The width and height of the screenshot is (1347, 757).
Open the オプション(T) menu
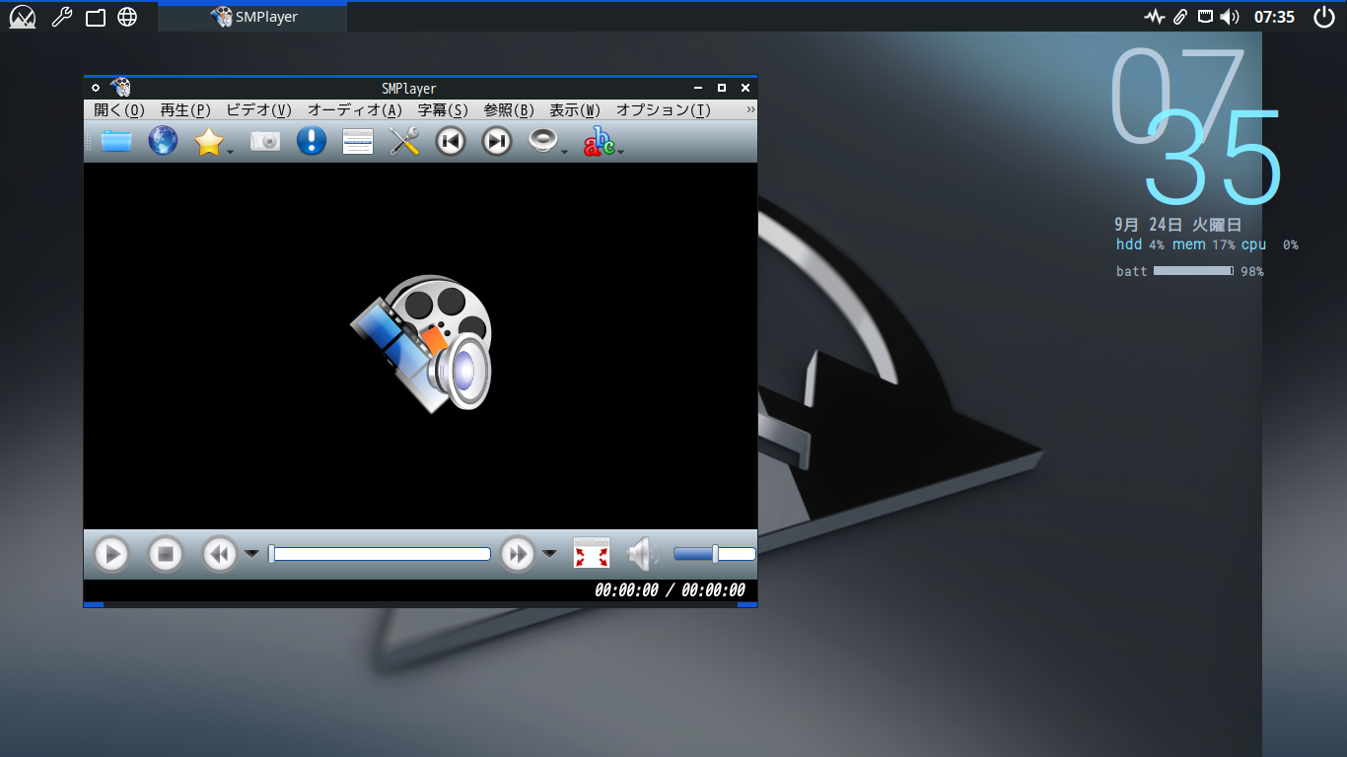coord(664,110)
